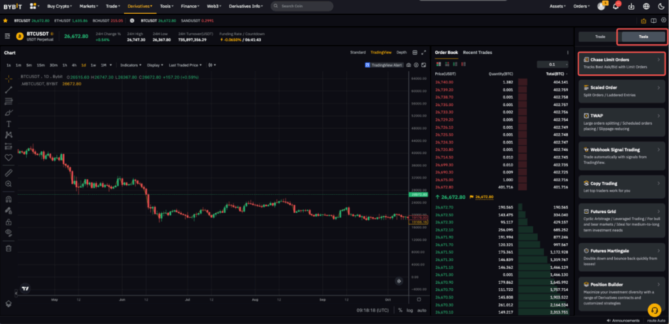
Task: Click the trash icon to remove drawings
Action: click(x=8, y=248)
